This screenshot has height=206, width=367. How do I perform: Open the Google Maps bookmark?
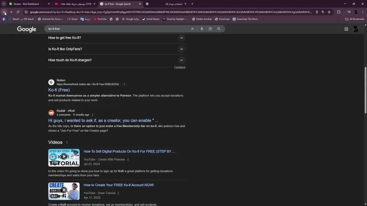pos(130,19)
